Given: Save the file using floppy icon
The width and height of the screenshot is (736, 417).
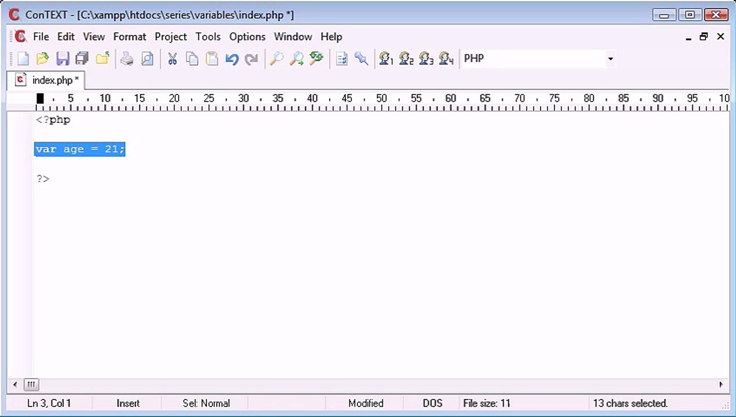Looking at the screenshot, I should pos(62,58).
